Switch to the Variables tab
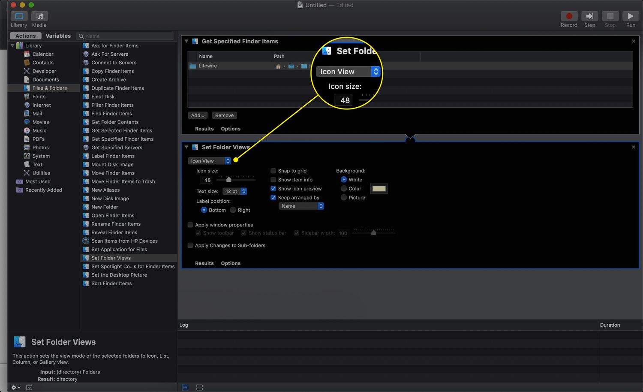This screenshot has height=392, width=643. [x=58, y=36]
